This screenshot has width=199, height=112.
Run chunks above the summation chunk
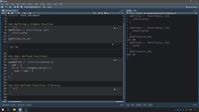117,60
